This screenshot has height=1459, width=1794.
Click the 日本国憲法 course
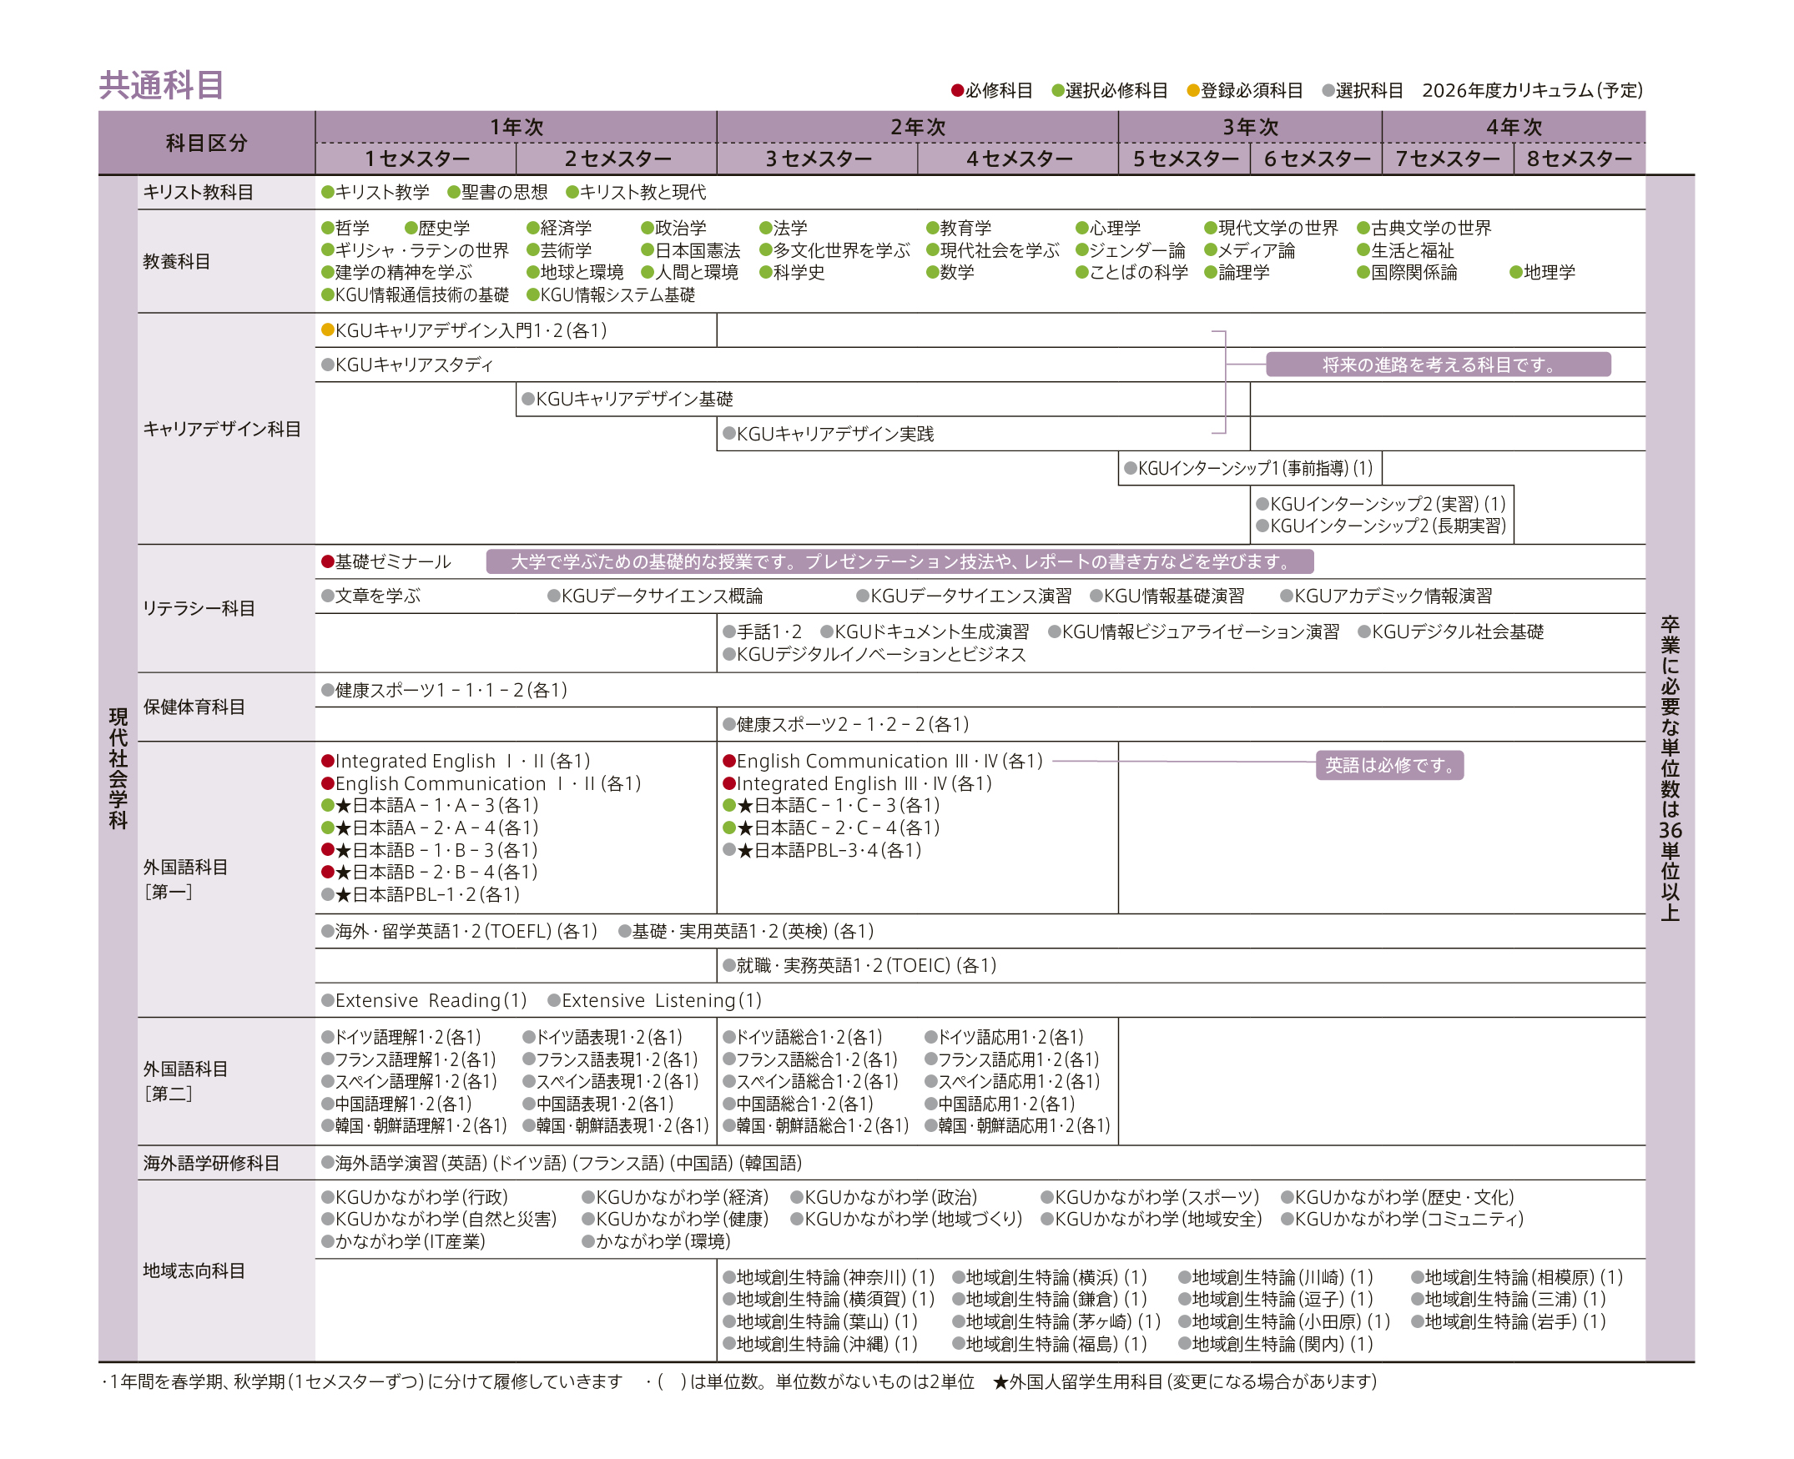pyautogui.click(x=691, y=250)
